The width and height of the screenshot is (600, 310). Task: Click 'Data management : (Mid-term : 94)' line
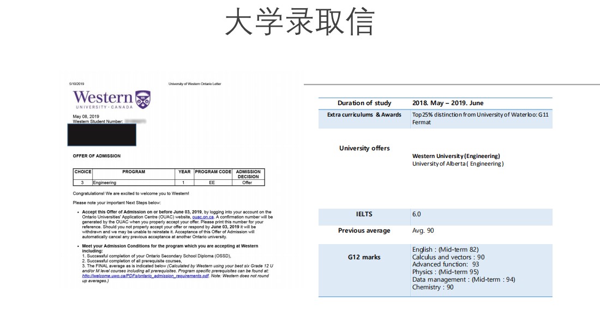pyautogui.click(x=464, y=280)
